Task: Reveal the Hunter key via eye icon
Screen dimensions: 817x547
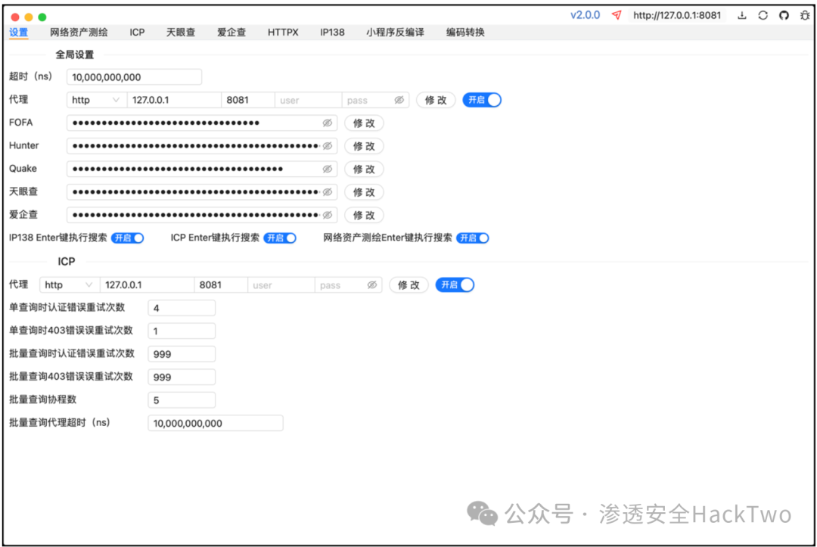Action: (328, 146)
